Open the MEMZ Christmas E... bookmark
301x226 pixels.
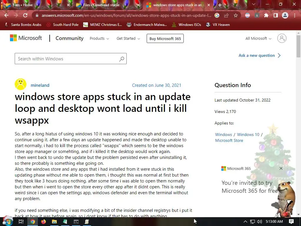coord(103,25)
